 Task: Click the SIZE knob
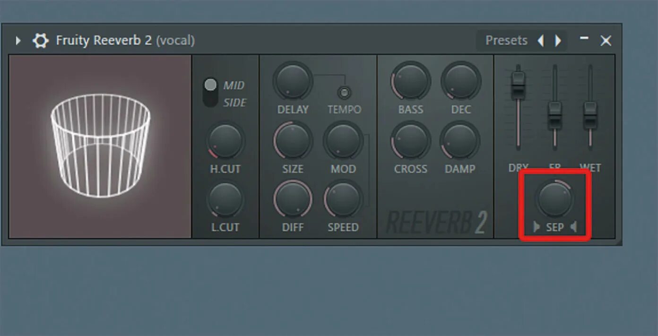pos(293,140)
